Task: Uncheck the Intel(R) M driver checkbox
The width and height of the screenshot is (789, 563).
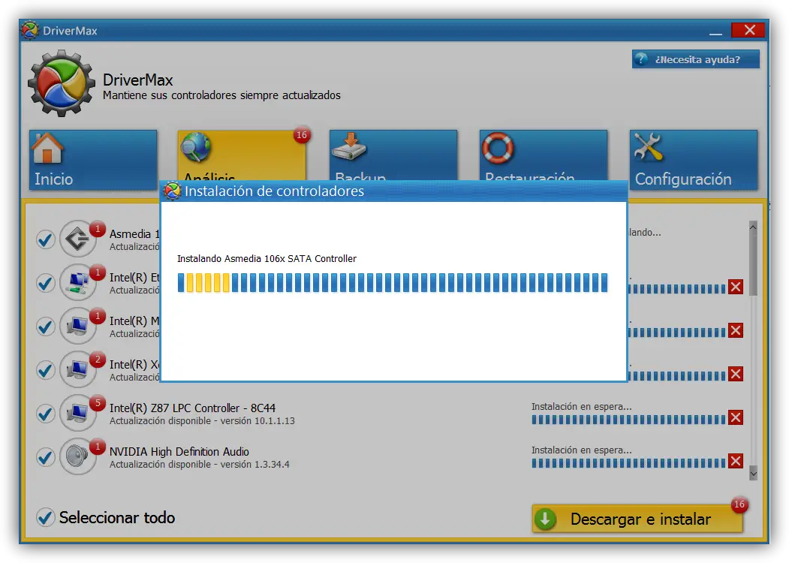Action: [45, 327]
